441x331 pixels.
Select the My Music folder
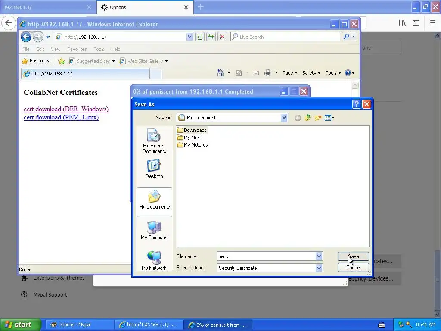(x=190, y=137)
